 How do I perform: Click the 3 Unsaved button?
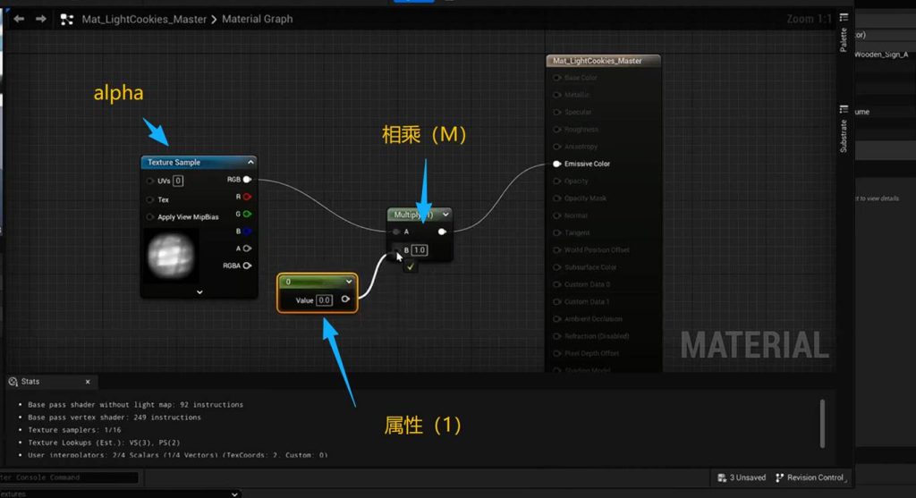tap(742, 477)
